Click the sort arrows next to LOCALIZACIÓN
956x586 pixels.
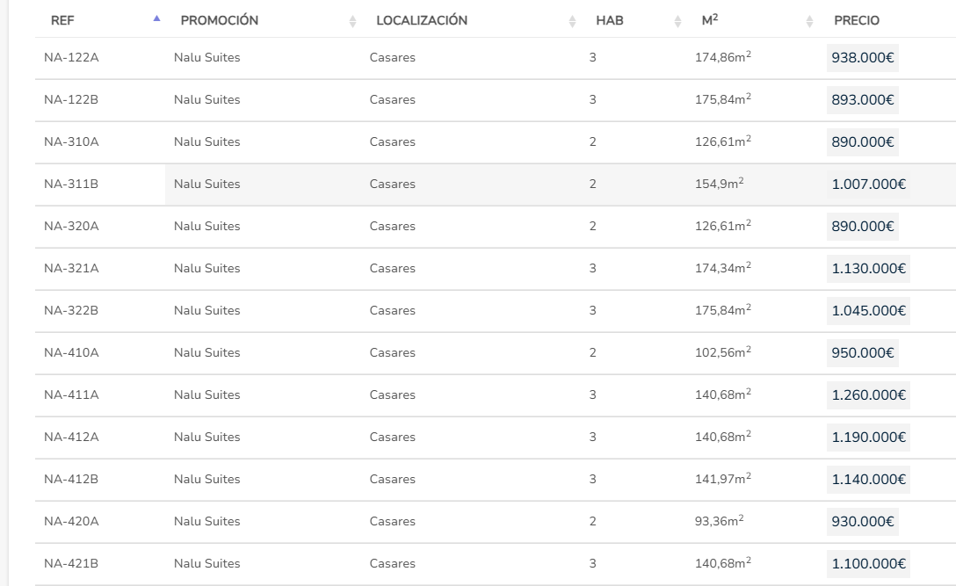click(573, 21)
